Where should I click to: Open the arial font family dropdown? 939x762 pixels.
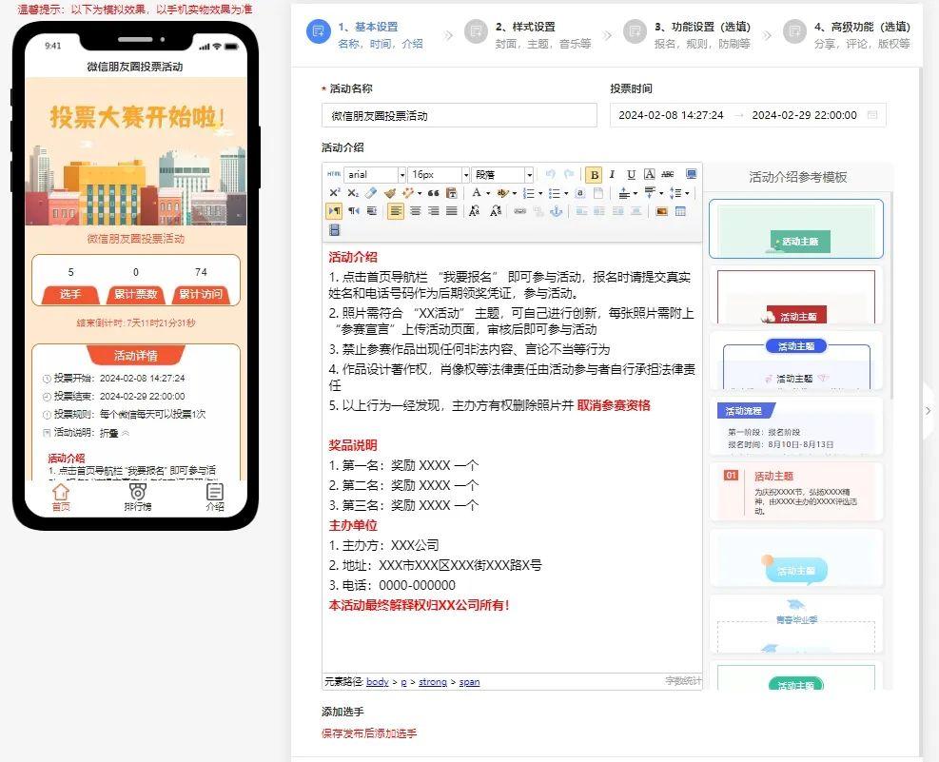tap(374, 175)
